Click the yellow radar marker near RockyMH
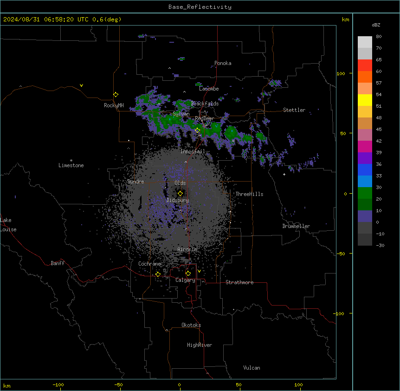Screen dimensions: 400x391 (116, 94)
